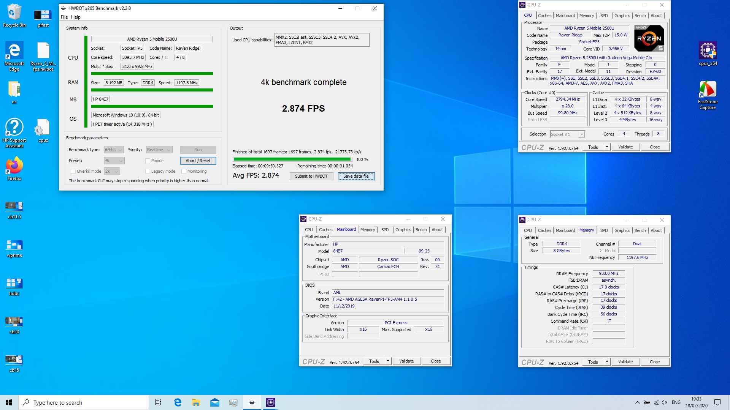Click the ENG language indicator
This screenshot has height=410, width=730.
point(676,402)
